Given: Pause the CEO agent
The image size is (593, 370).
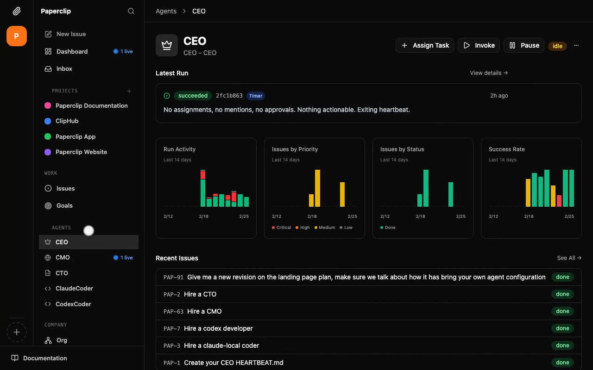Looking at the screenshot, I should (x=524, y=45).
